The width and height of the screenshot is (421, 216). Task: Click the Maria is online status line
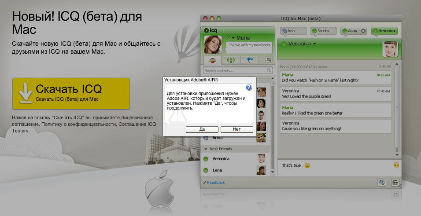tap(304, 67)
